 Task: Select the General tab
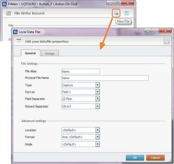(x=31, y=53)
